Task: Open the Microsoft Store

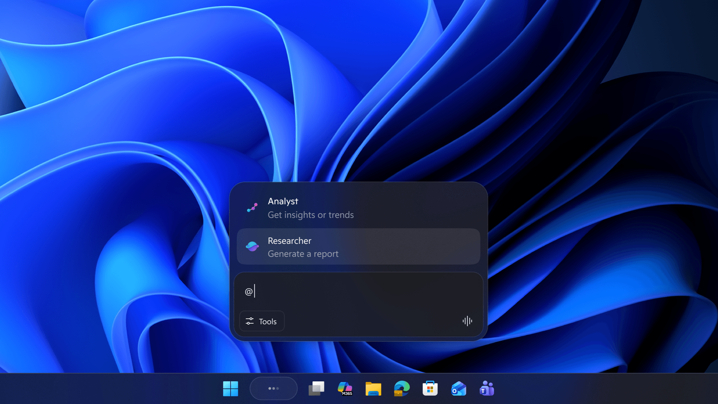Action: pos(430,388)
